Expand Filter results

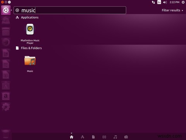click(x=172, y=10)
